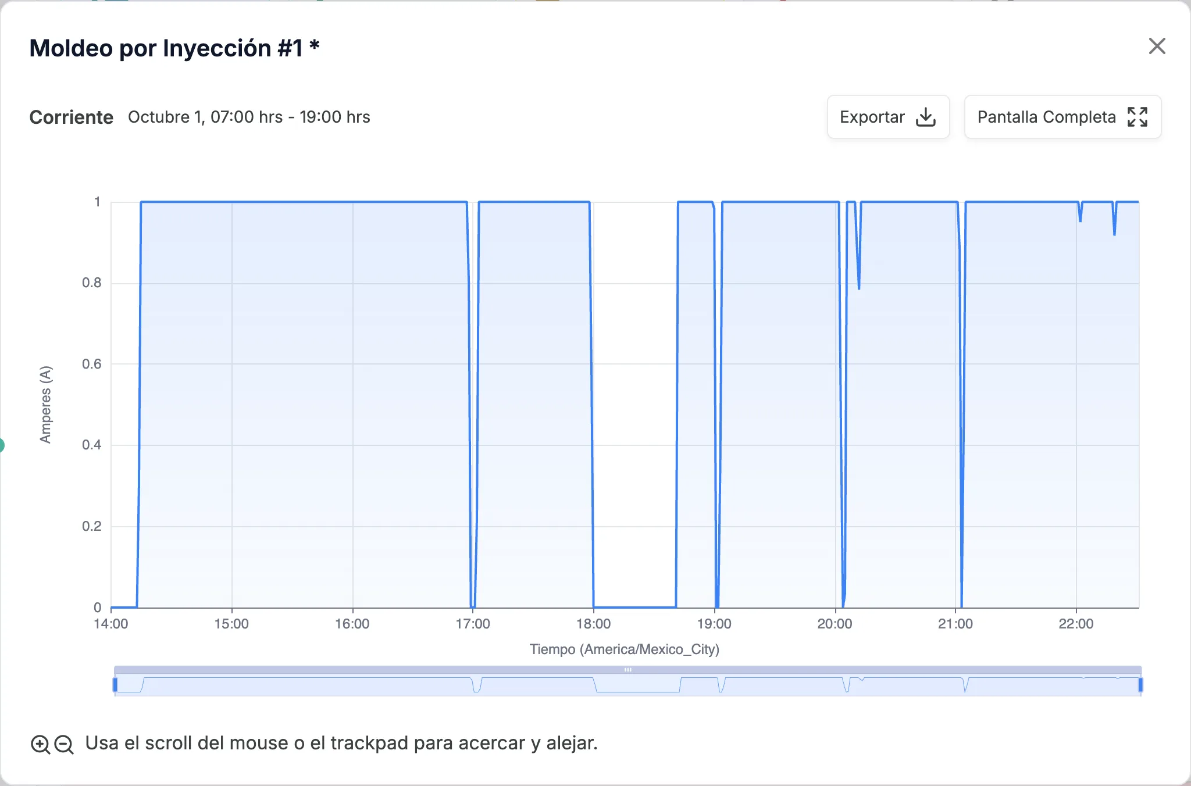Close the Moldeo por Inyección #1 dialog

[x=1157, y=47]
